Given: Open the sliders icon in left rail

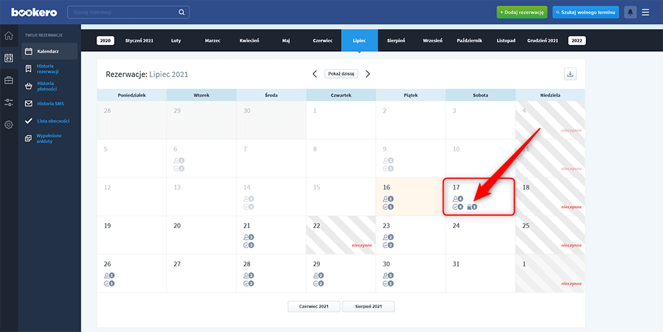Looking at the screenshot, I should pyautogui.click(x=8, y=102).
